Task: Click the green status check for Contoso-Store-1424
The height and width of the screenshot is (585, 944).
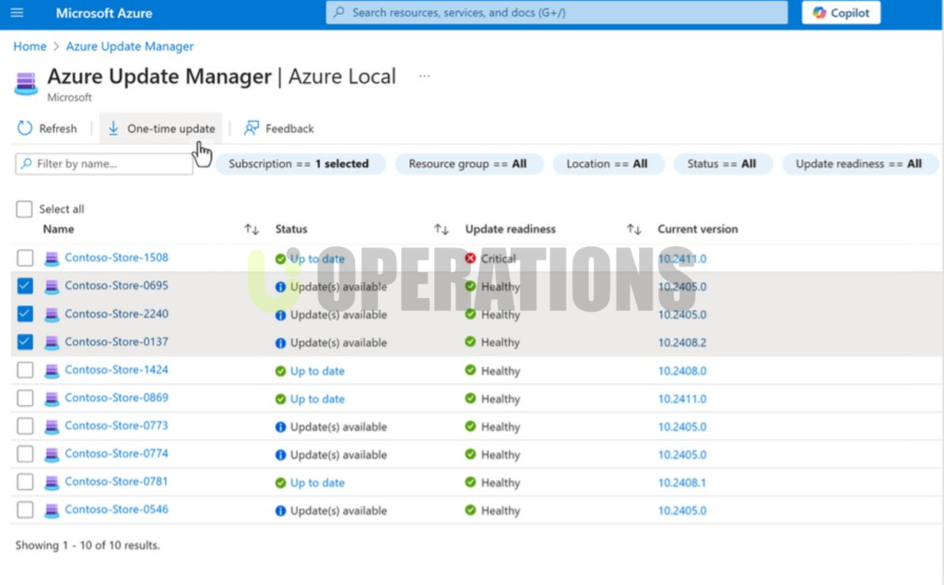Action: tap(280, 371)
